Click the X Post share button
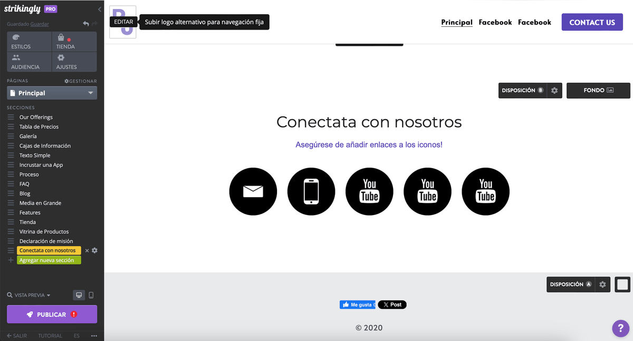The height and width of the screenshot is (341, 633). point(392,305)
